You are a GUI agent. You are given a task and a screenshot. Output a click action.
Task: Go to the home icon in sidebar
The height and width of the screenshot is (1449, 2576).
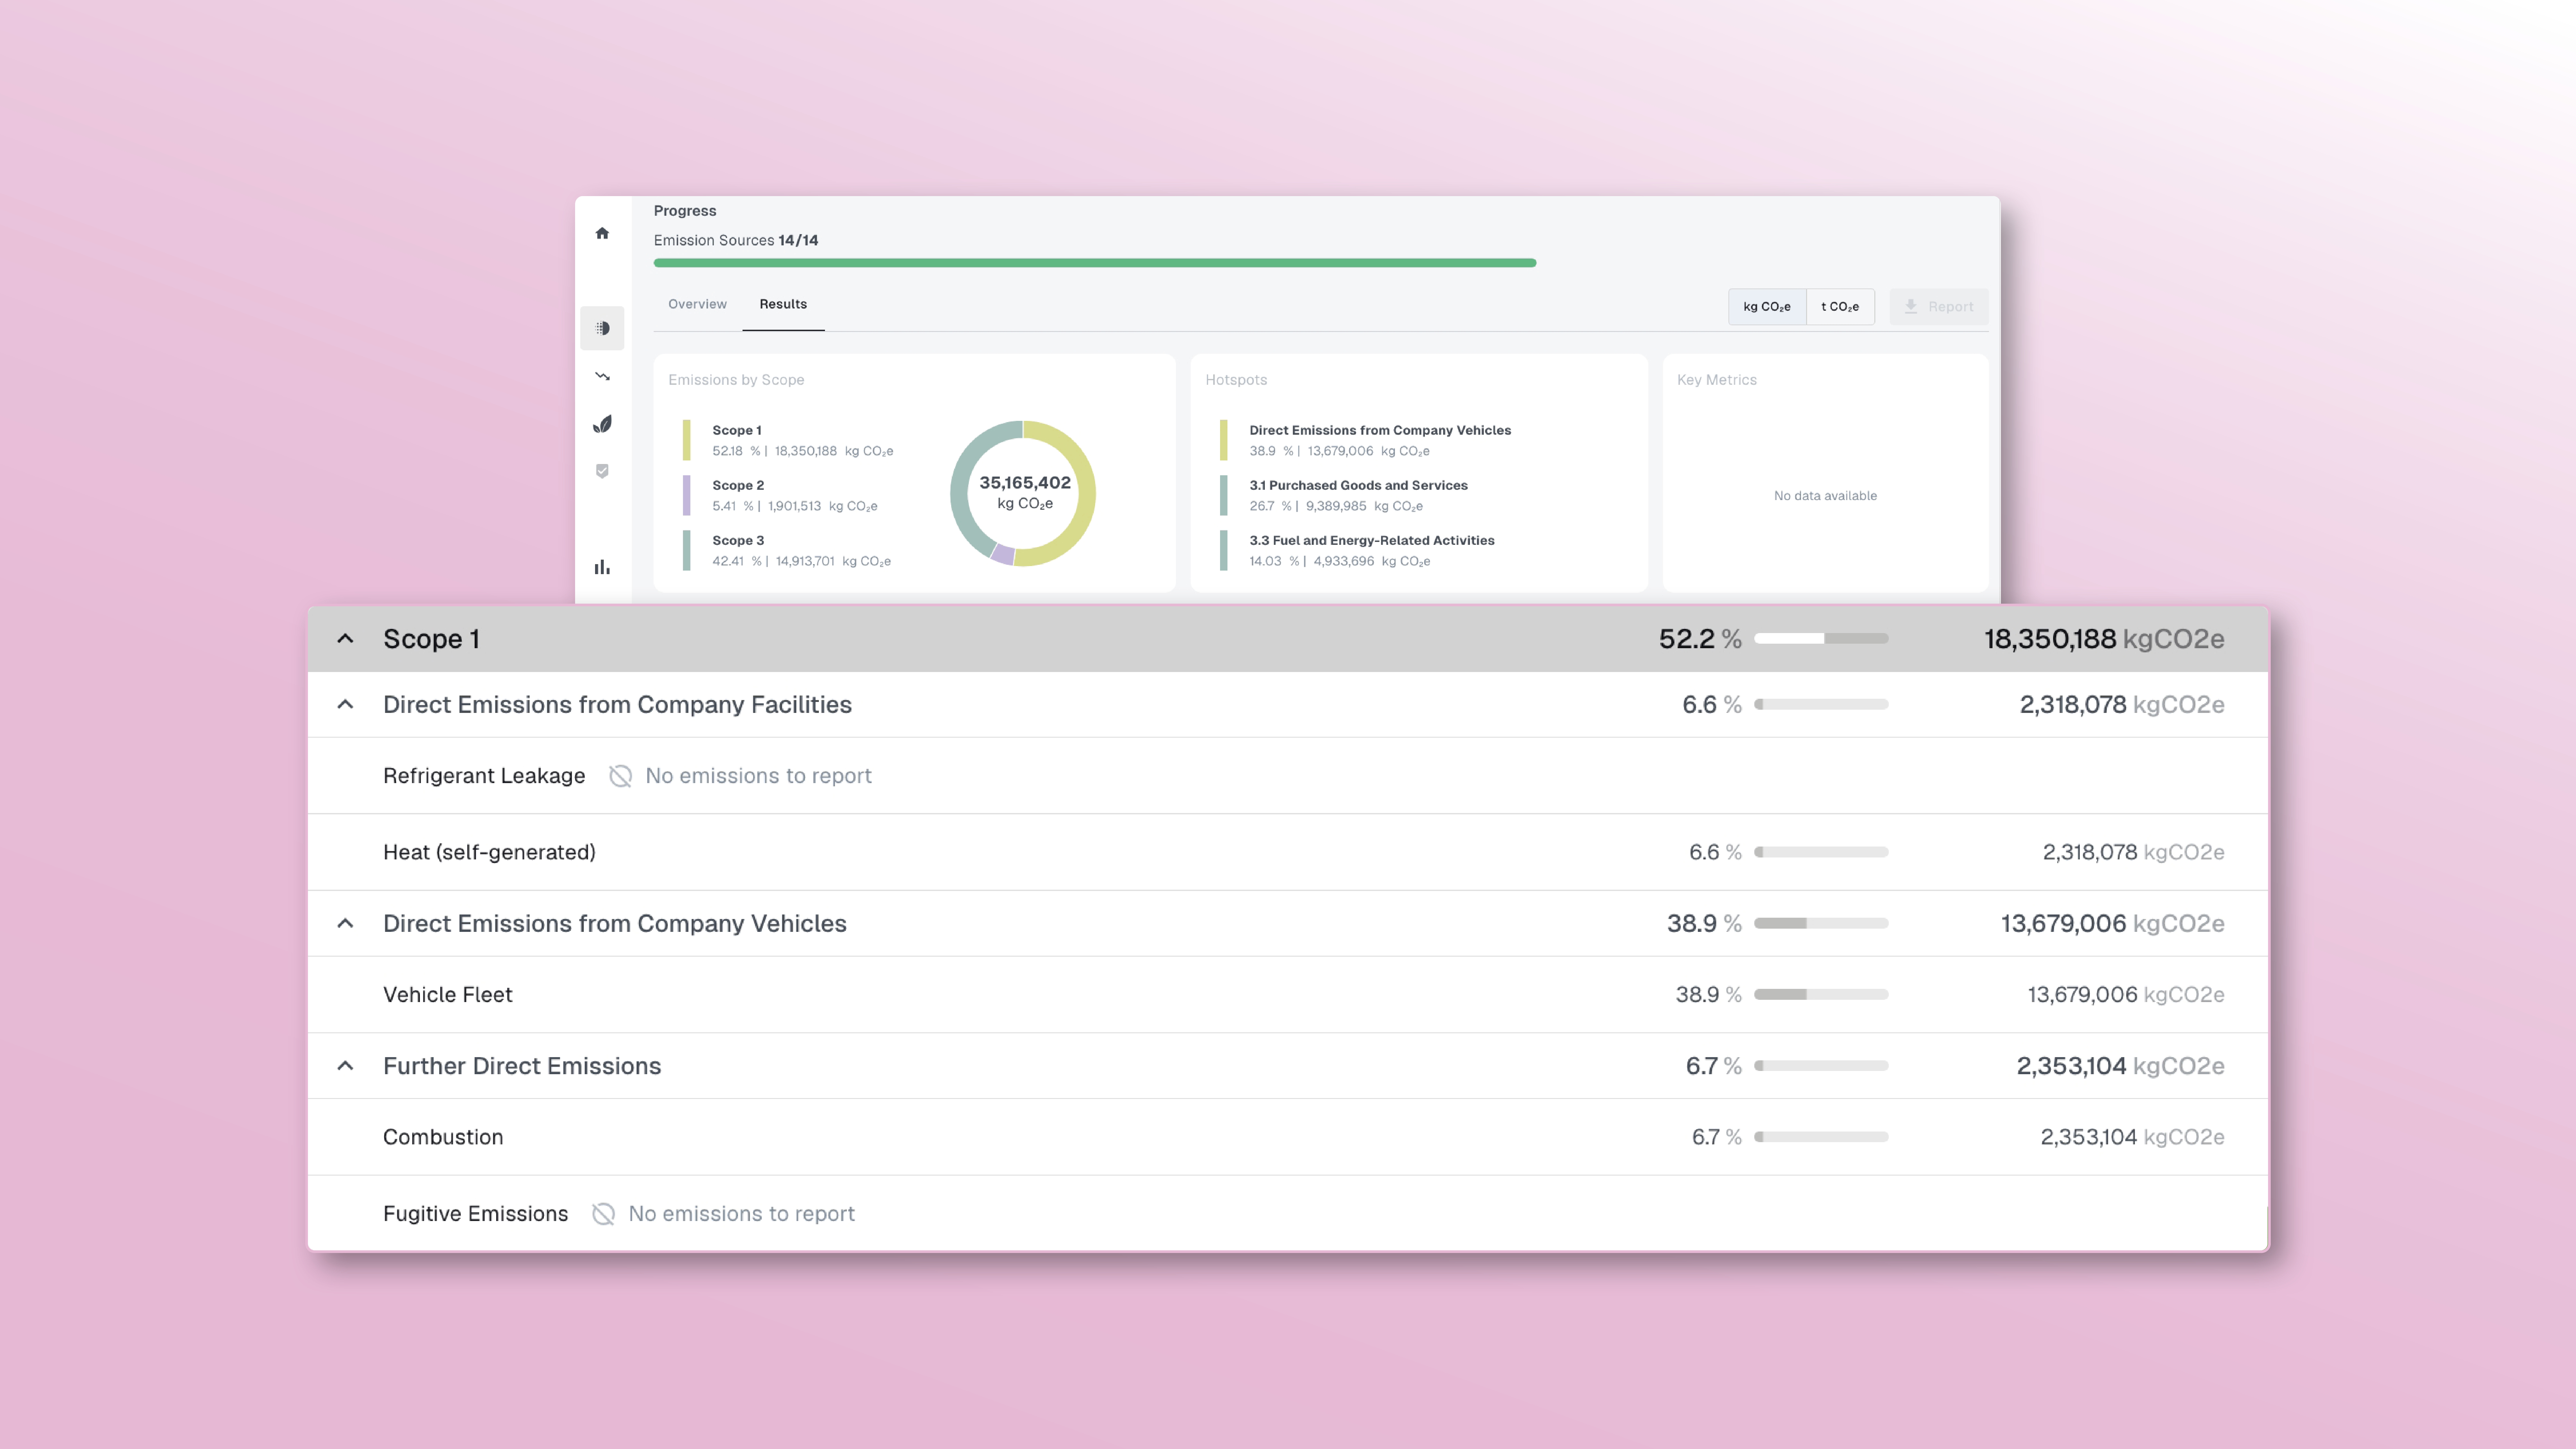pyautogui.click(x=602, y=233)
